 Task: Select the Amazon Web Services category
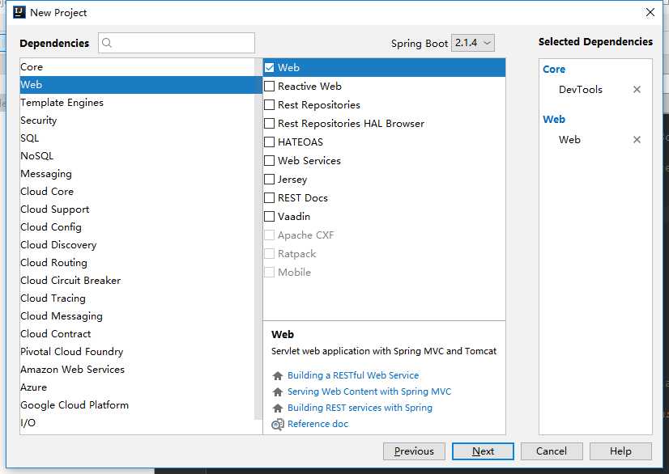138,370
